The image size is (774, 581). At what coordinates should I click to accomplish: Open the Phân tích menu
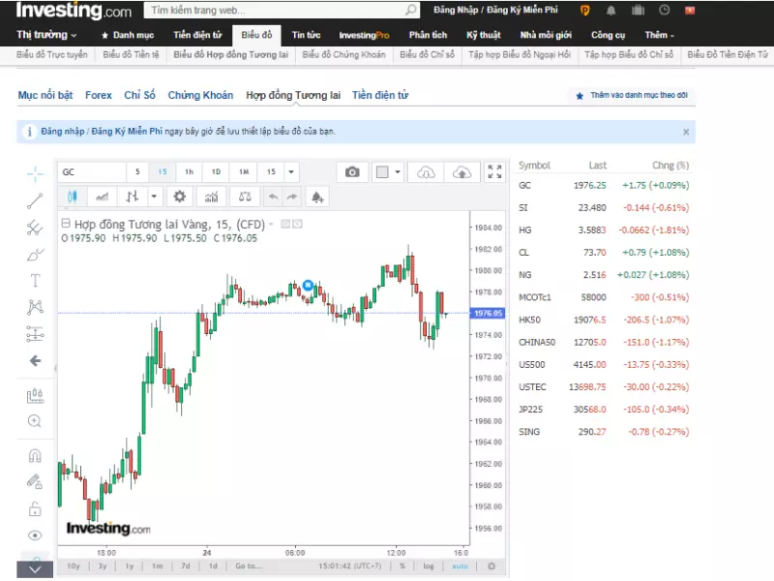[428, 35]
